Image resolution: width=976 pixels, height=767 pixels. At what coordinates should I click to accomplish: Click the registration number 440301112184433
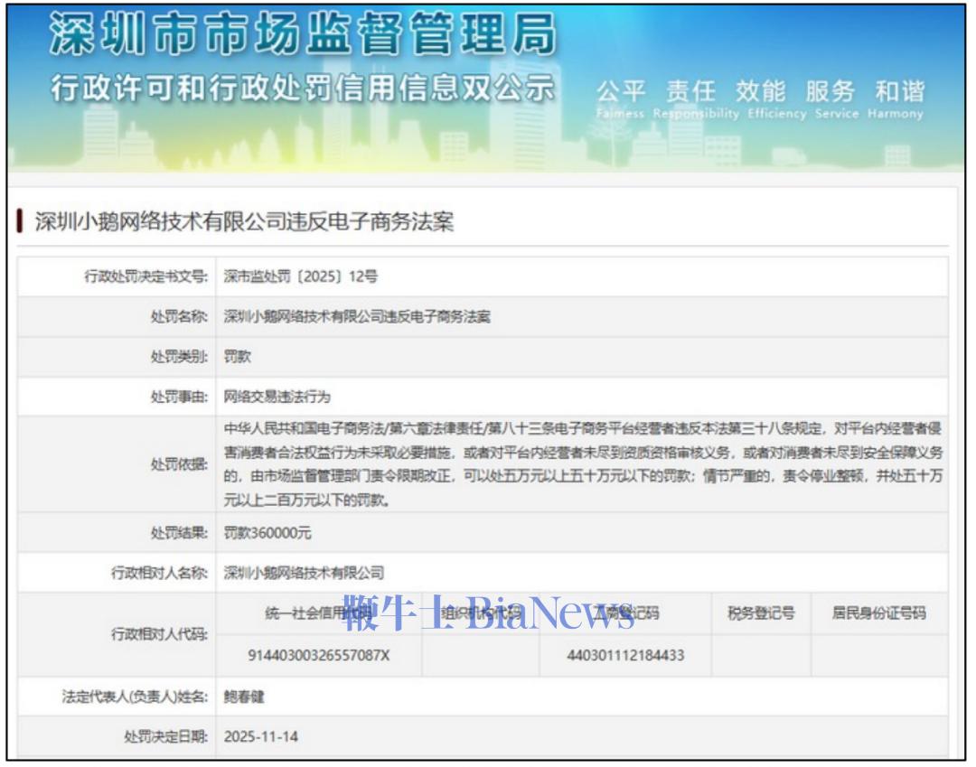[x=625, y=656]
